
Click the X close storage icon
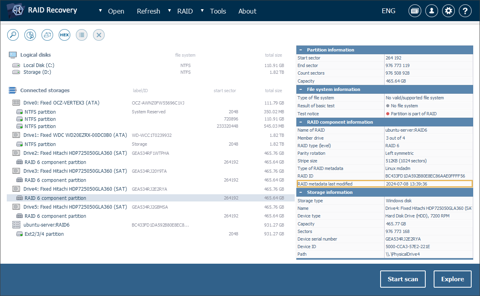pyautogui.click(x=99, y=35)
